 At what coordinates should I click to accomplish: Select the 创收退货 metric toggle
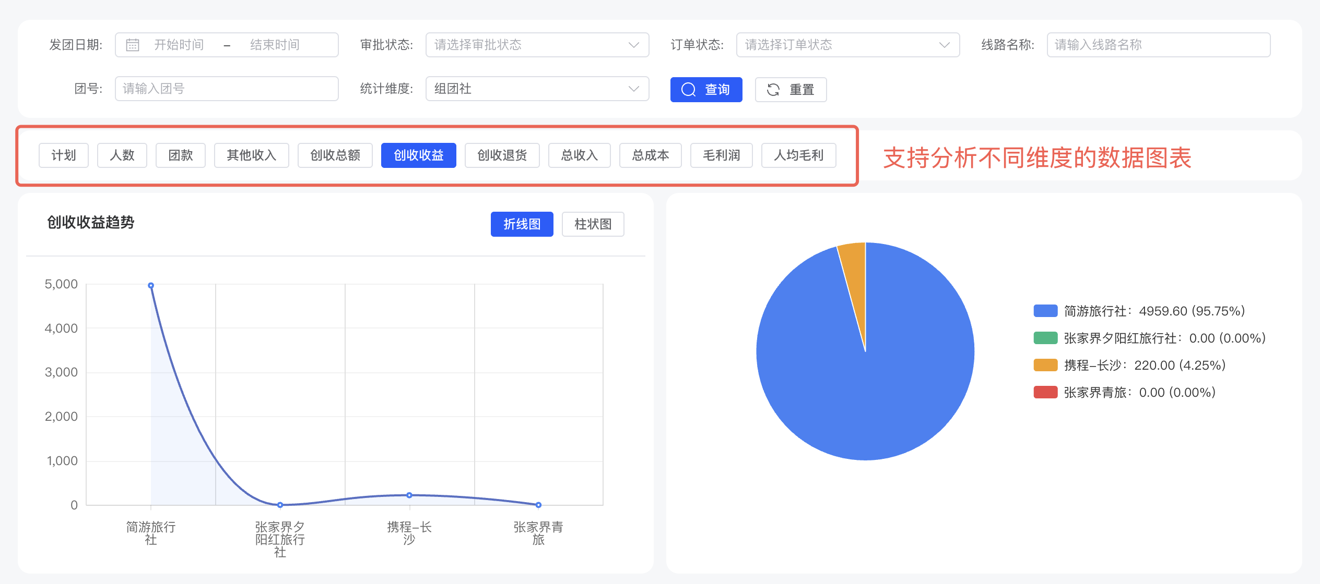point(502,155)
